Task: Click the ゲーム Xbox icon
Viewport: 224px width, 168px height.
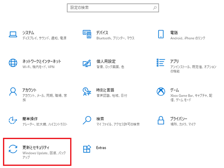Action: [161, 91]
